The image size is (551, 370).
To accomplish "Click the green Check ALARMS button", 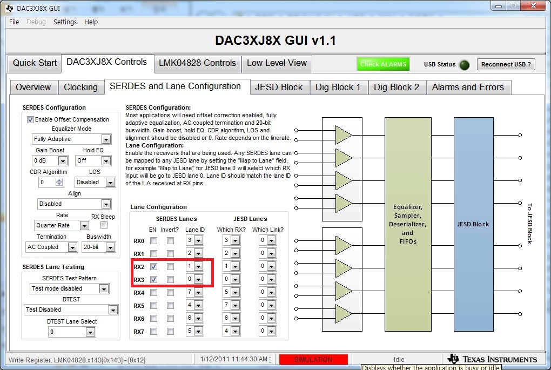I will tap(383, 64).
